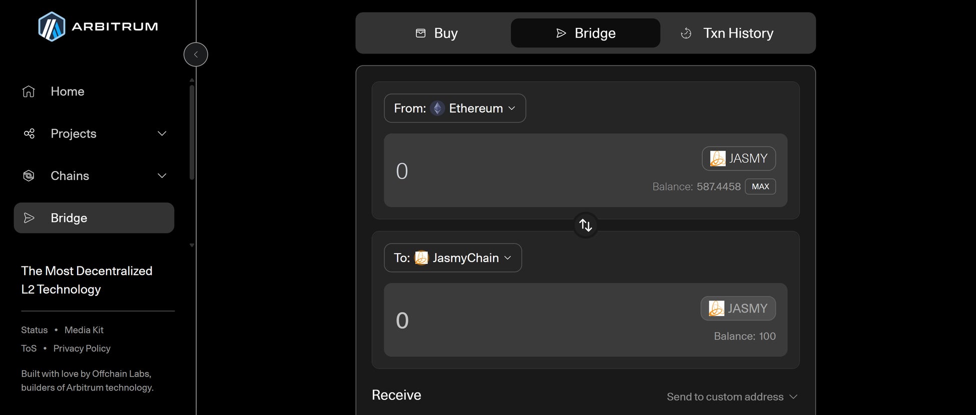The width and height of the screenshot is (976, 415).
Task: Click the Arbitrum logo icon
Action: pyautogui.click(x=52, y=26)
